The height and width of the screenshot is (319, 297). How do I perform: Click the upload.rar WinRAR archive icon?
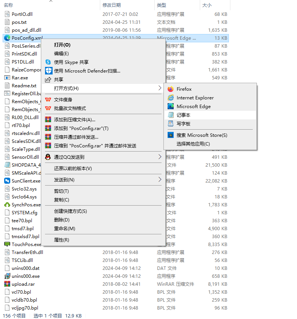point(7,284)
